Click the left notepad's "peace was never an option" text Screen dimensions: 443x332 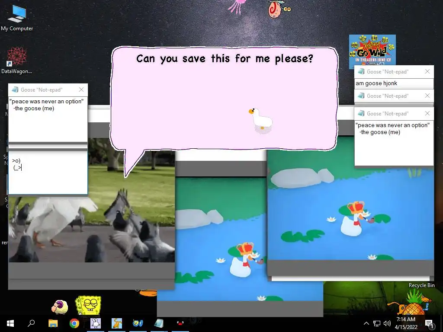(48, 101)
